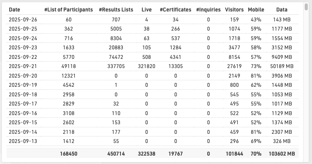Screen dimensions: 312x164
Task: Click the #Certificates column header
Action: 175,10
